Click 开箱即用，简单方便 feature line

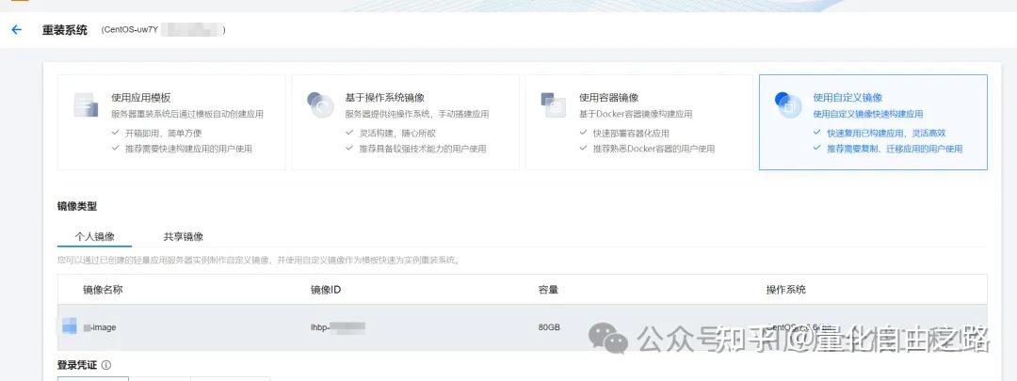(164, 134)
